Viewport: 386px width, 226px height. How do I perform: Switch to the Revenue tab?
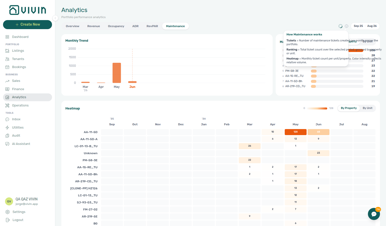pyautogui.click(x=94, y=26)
